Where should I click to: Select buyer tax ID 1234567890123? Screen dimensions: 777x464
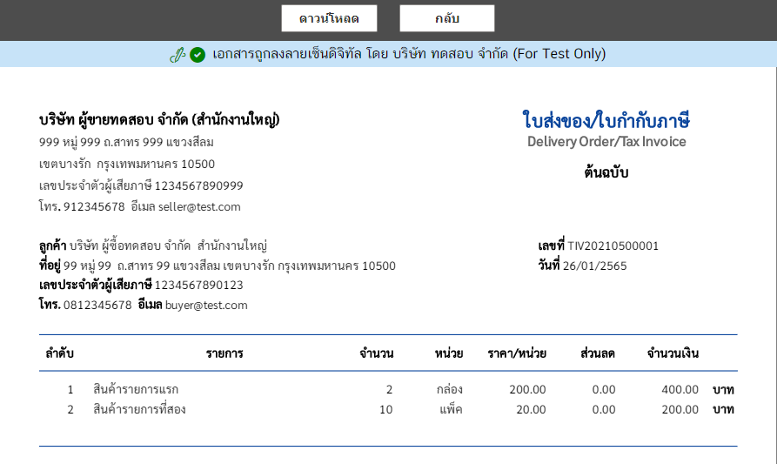coord(198,285)
